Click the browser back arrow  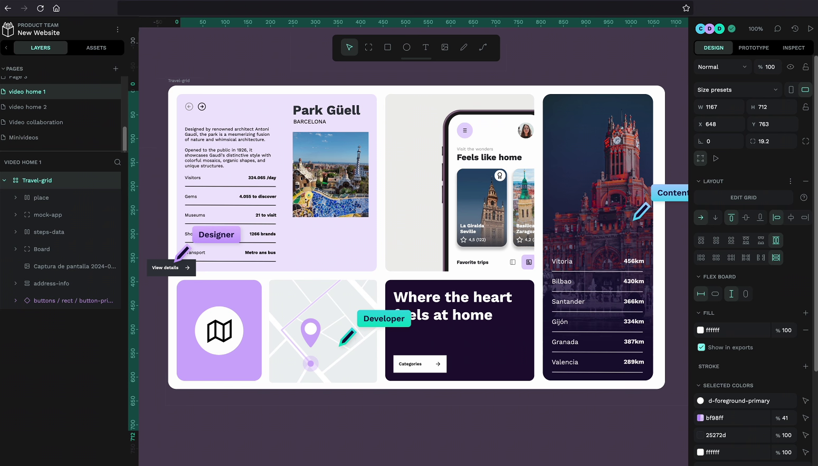tap(8, 8)
